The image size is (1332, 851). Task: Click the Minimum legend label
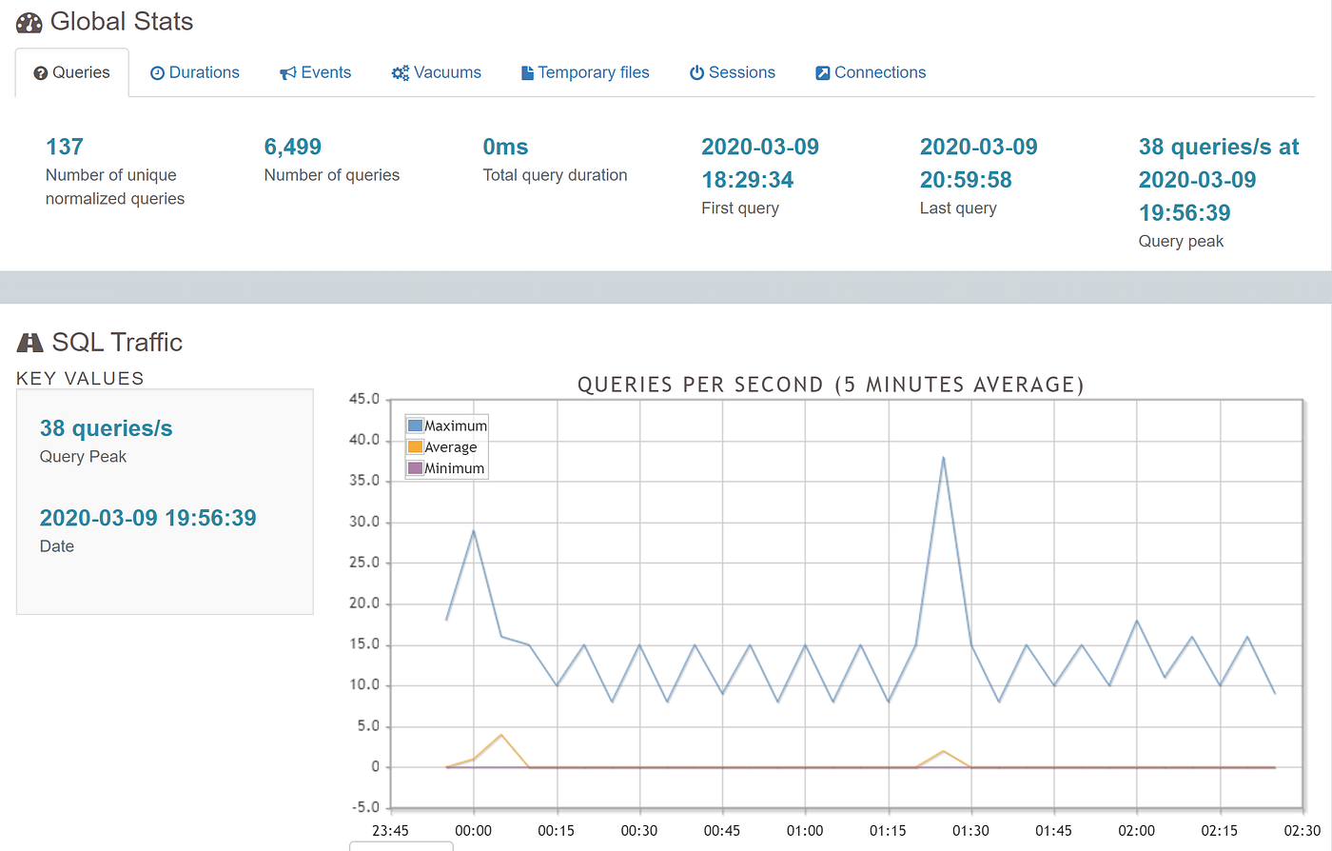[455, 468]
